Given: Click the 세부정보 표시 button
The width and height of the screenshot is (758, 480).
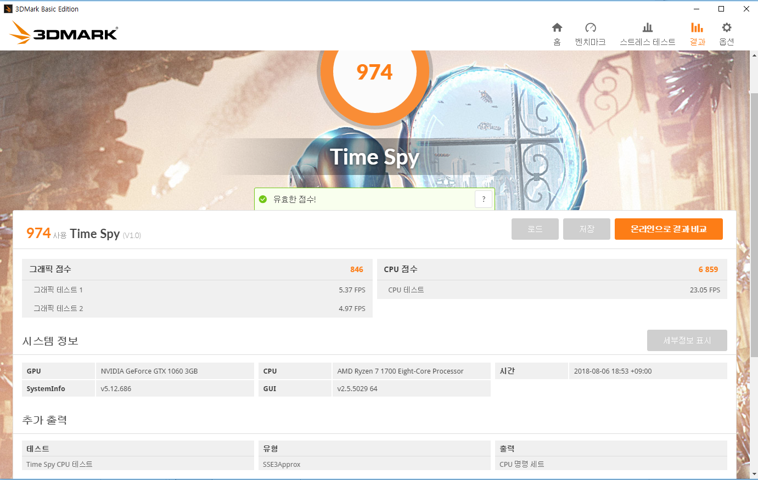Looking at the screenshot, I should [687, 341].
